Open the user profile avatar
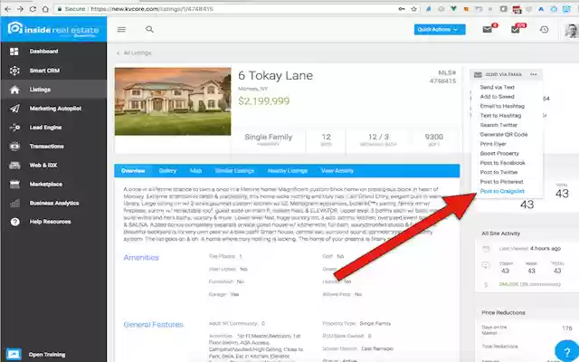Screen dimensions: 579x362 point(571,30)
